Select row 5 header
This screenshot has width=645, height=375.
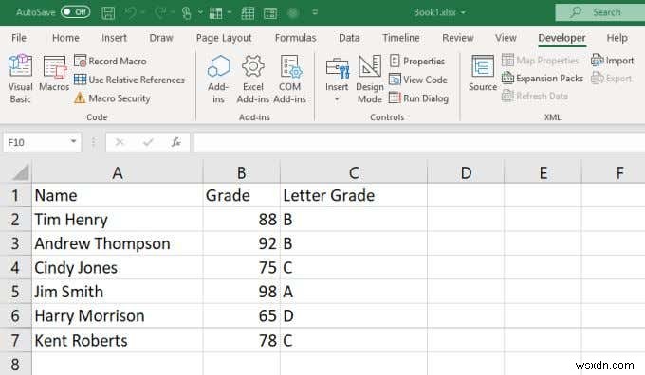pos(15,292)
